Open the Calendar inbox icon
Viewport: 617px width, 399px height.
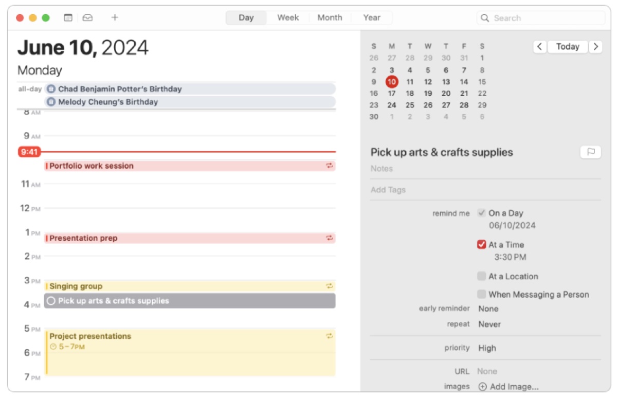87,17
